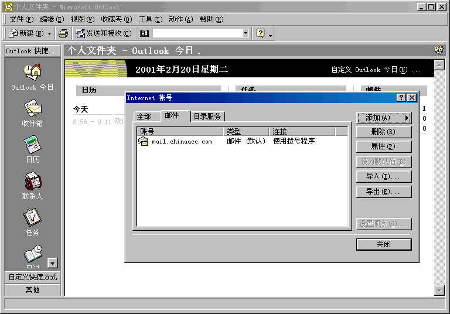This screenshot has height=314, width=450.
Task: Click the Print toolbar icon
Action: (63, 33)
